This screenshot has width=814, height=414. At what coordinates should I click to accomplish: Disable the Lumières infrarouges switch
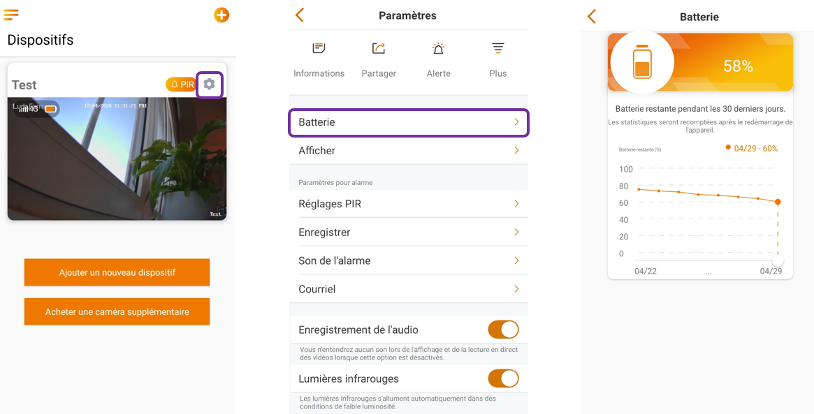(503, 378)
